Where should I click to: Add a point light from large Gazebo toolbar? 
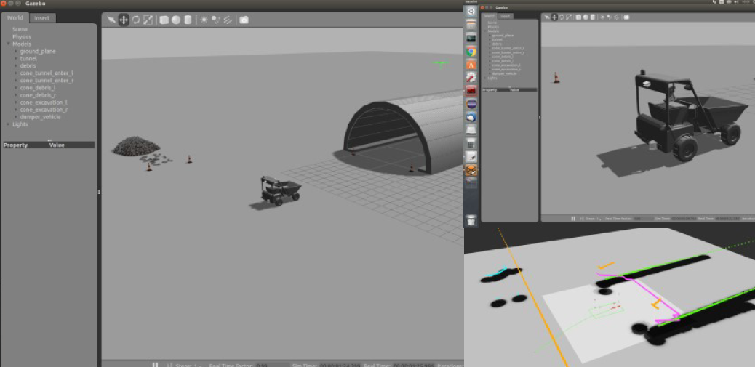point(204,20)
